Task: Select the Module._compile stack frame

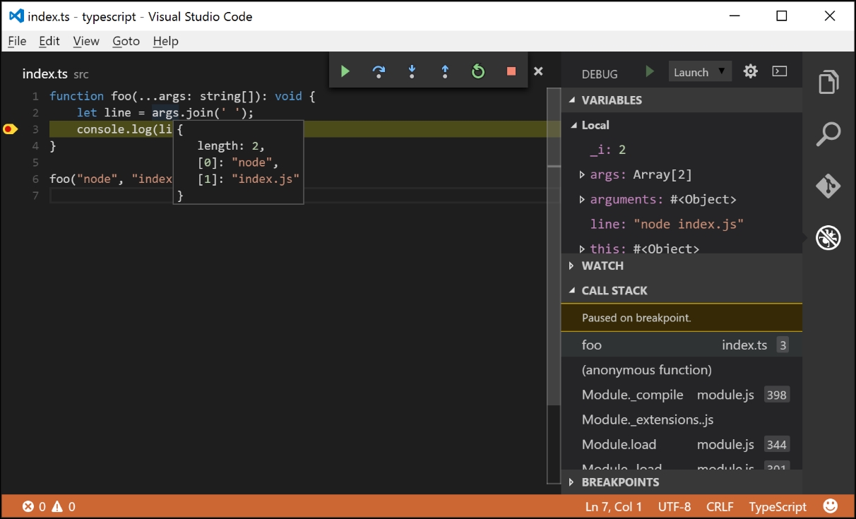Action: pyautogui.click(x=682, y=395)
